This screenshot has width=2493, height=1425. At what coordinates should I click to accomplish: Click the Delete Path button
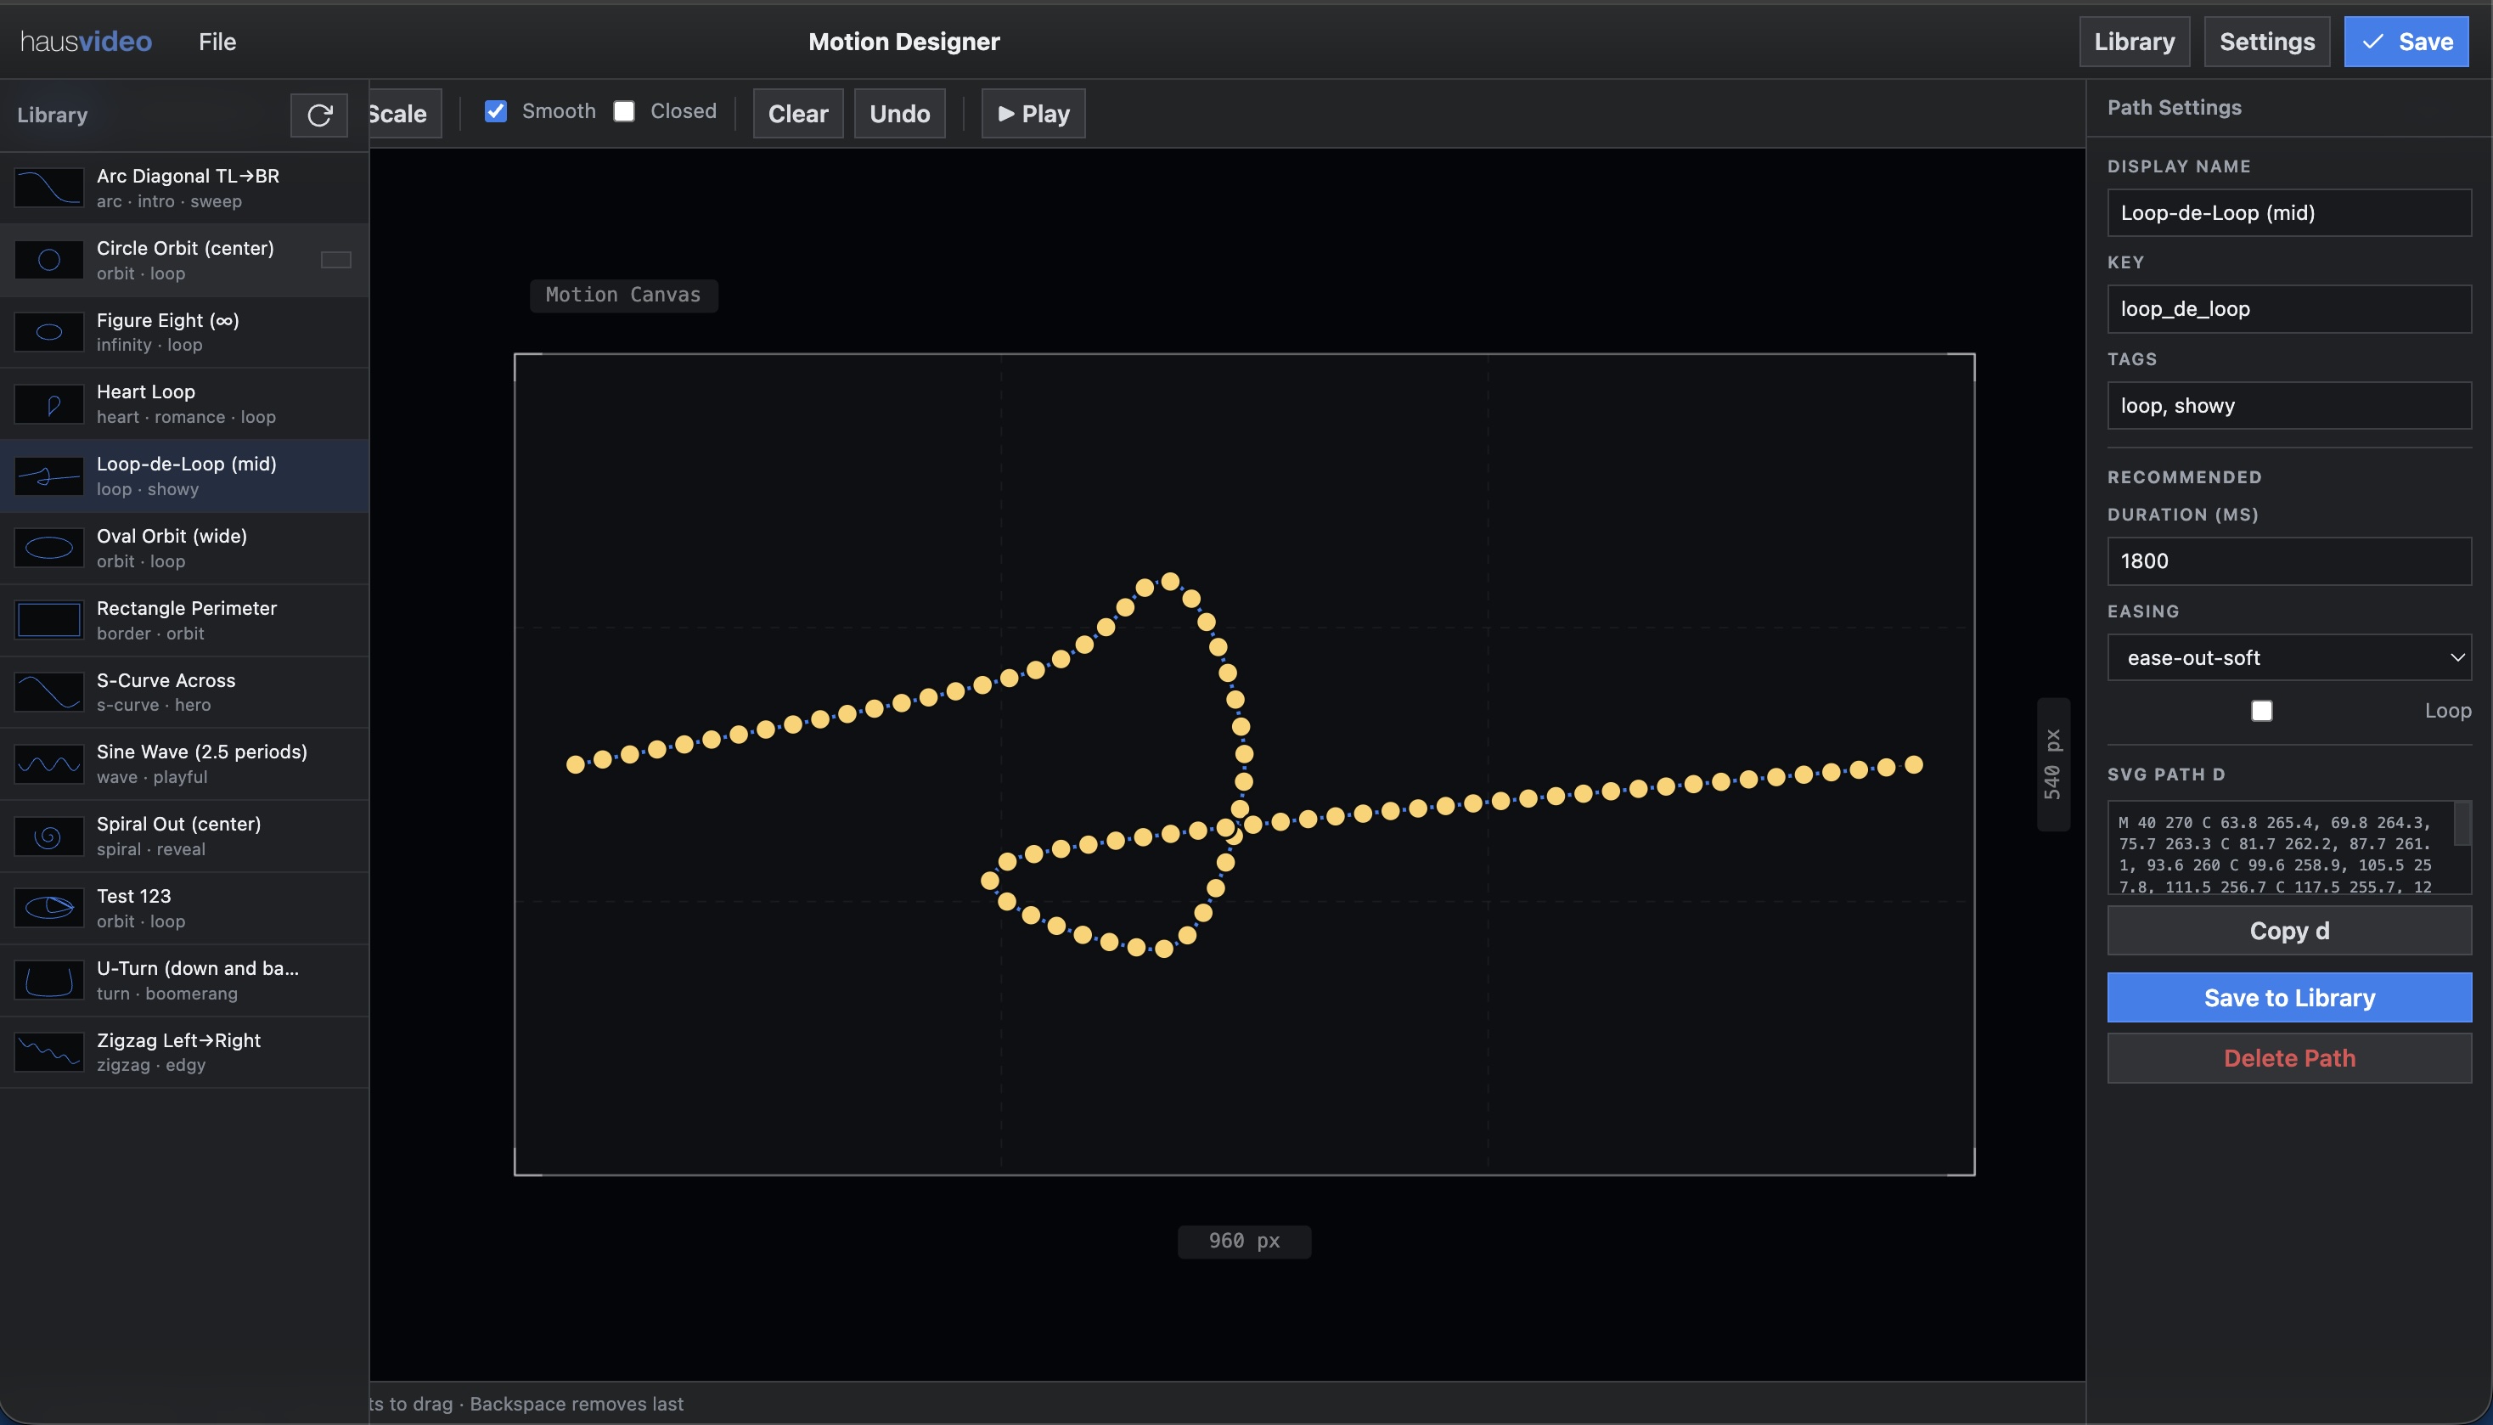2288,1058
